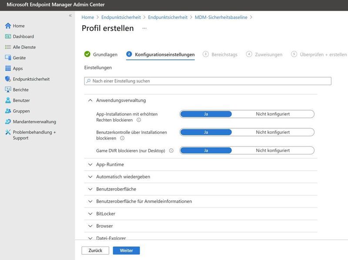Click the Gruppen people icon
This screenshot has height=260, width=348.
pyautogui.click(x=8, y=111)
